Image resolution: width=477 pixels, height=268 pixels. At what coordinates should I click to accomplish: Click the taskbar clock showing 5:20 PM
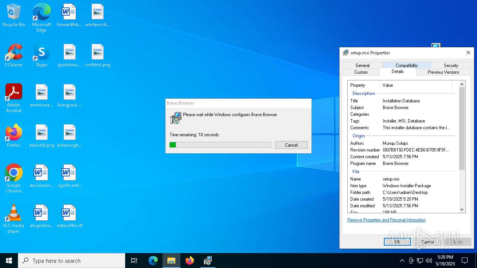(x=446, y=261)
